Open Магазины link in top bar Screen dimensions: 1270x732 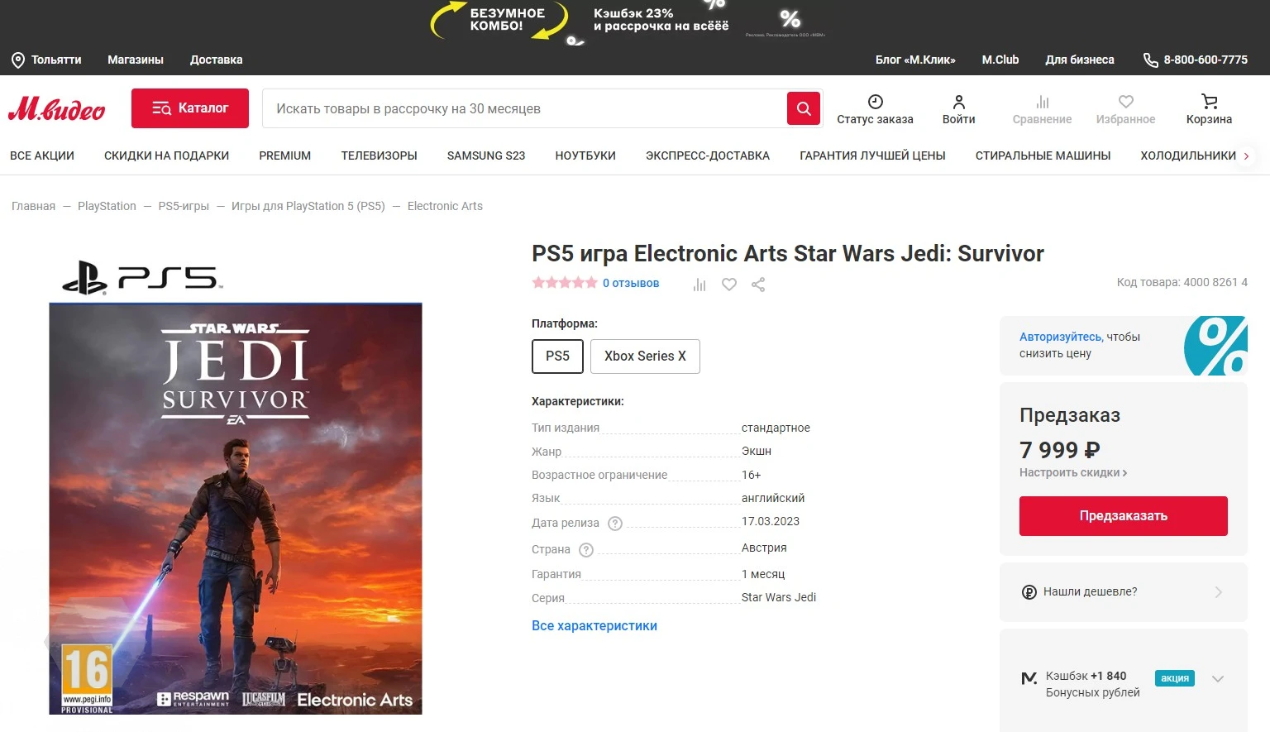(x=136, y=60)
